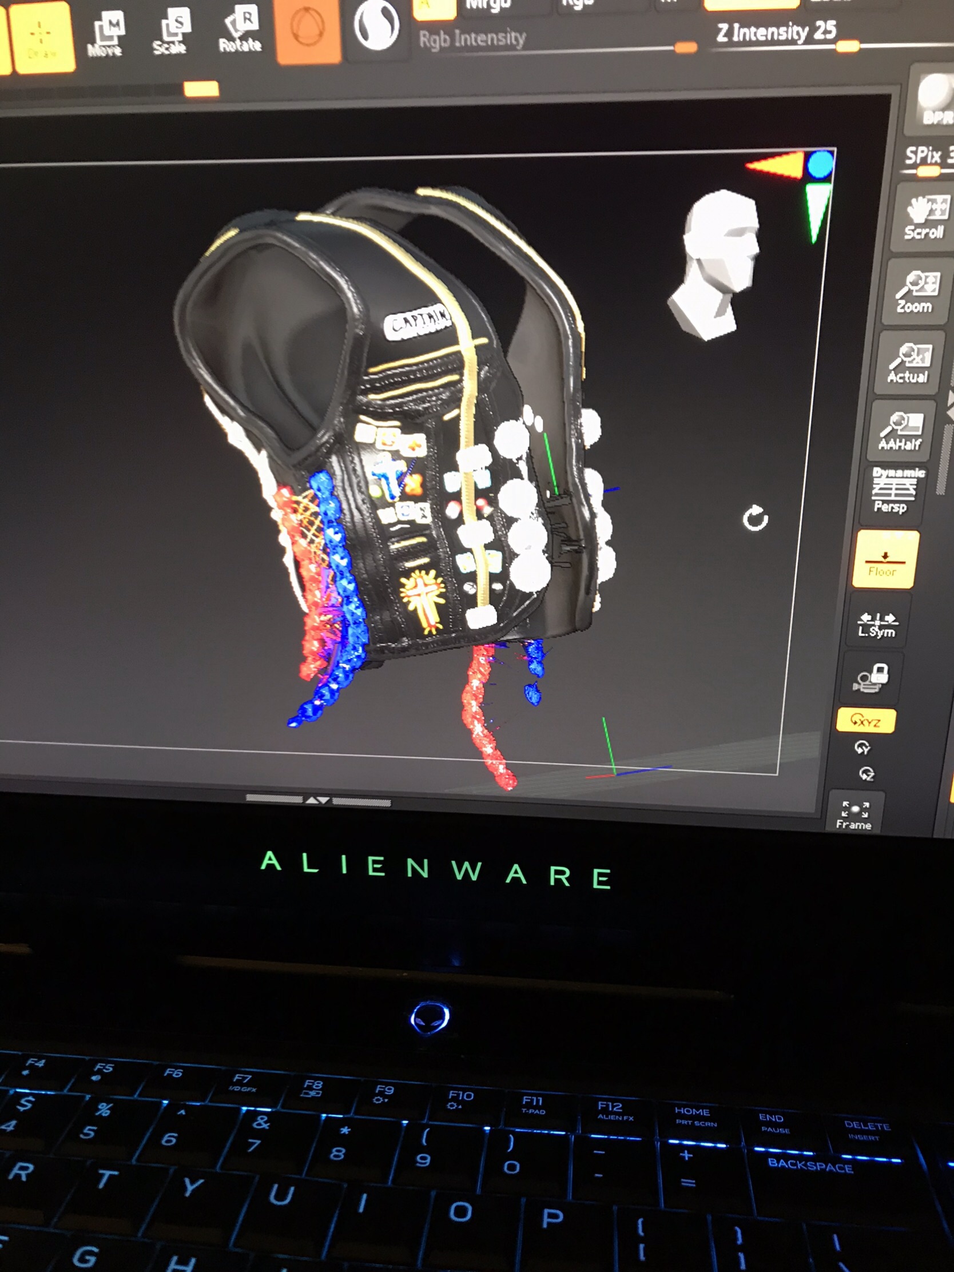954x1272 pixels.
Task: Toggle the Sculptris Pro sphere icon
Action: [x=377, y=26]
